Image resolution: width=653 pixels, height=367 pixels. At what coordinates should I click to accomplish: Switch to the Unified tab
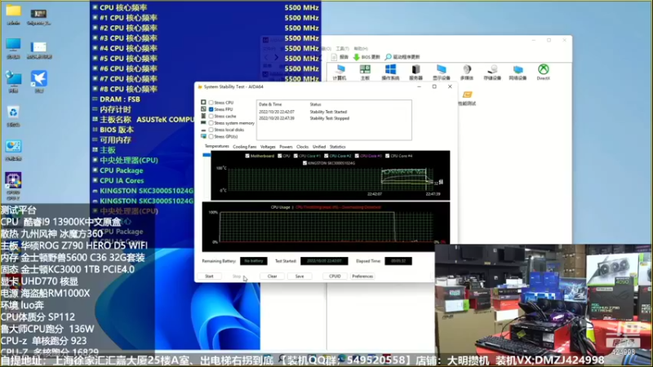pos(319,147)
